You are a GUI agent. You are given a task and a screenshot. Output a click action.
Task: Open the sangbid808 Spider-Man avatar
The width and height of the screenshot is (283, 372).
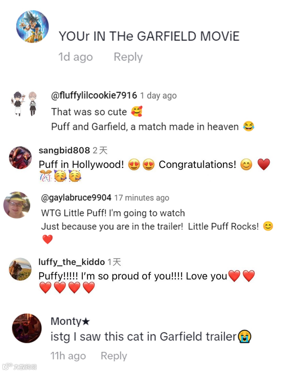(x=20, y=158)
